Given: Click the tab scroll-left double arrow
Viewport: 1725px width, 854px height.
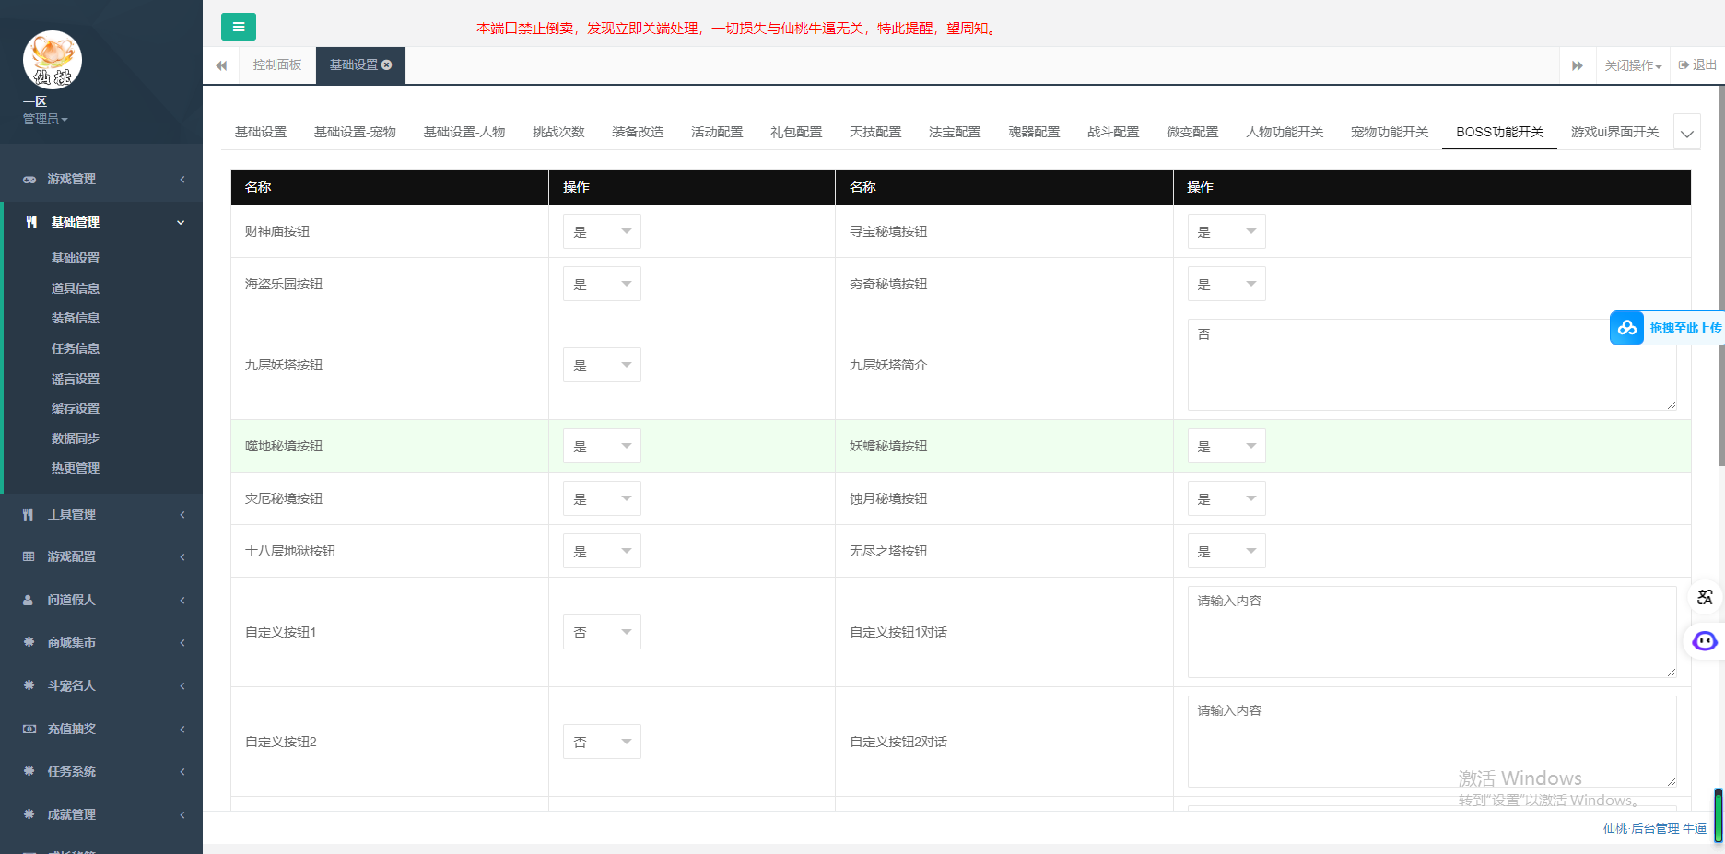Looking at the screenshot, I should coord(221,65).
